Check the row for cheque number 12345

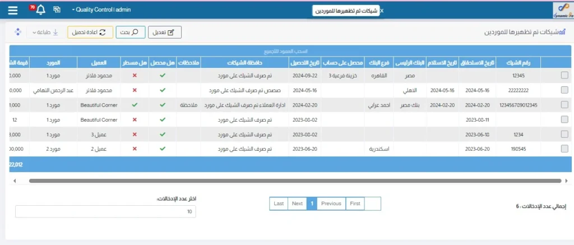564,75
